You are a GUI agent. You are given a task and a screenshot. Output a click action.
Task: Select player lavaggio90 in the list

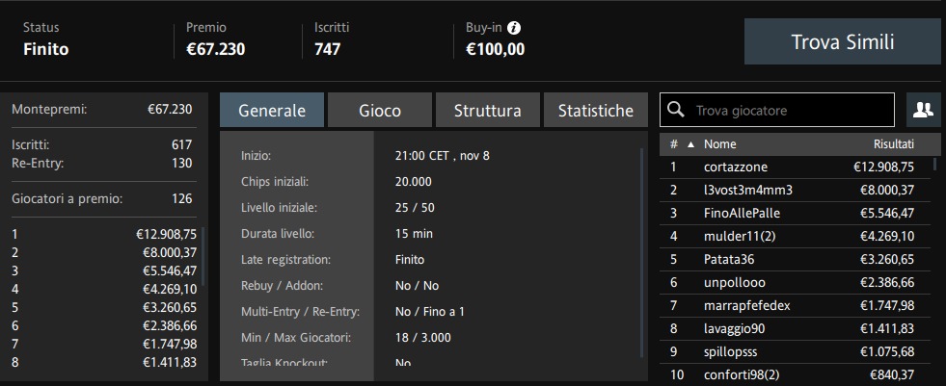[796, 329]
